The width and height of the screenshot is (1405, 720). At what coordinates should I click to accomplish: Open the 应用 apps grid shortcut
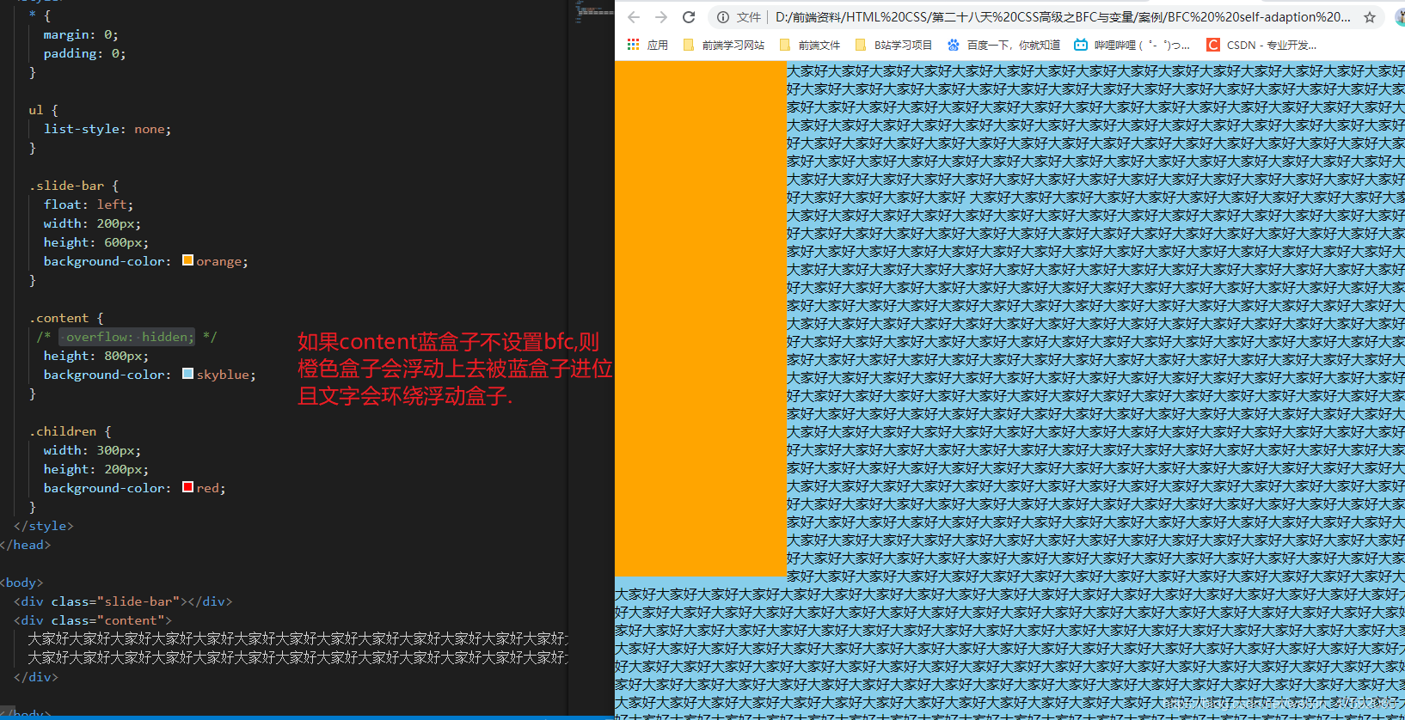click(x=647, y=45)
